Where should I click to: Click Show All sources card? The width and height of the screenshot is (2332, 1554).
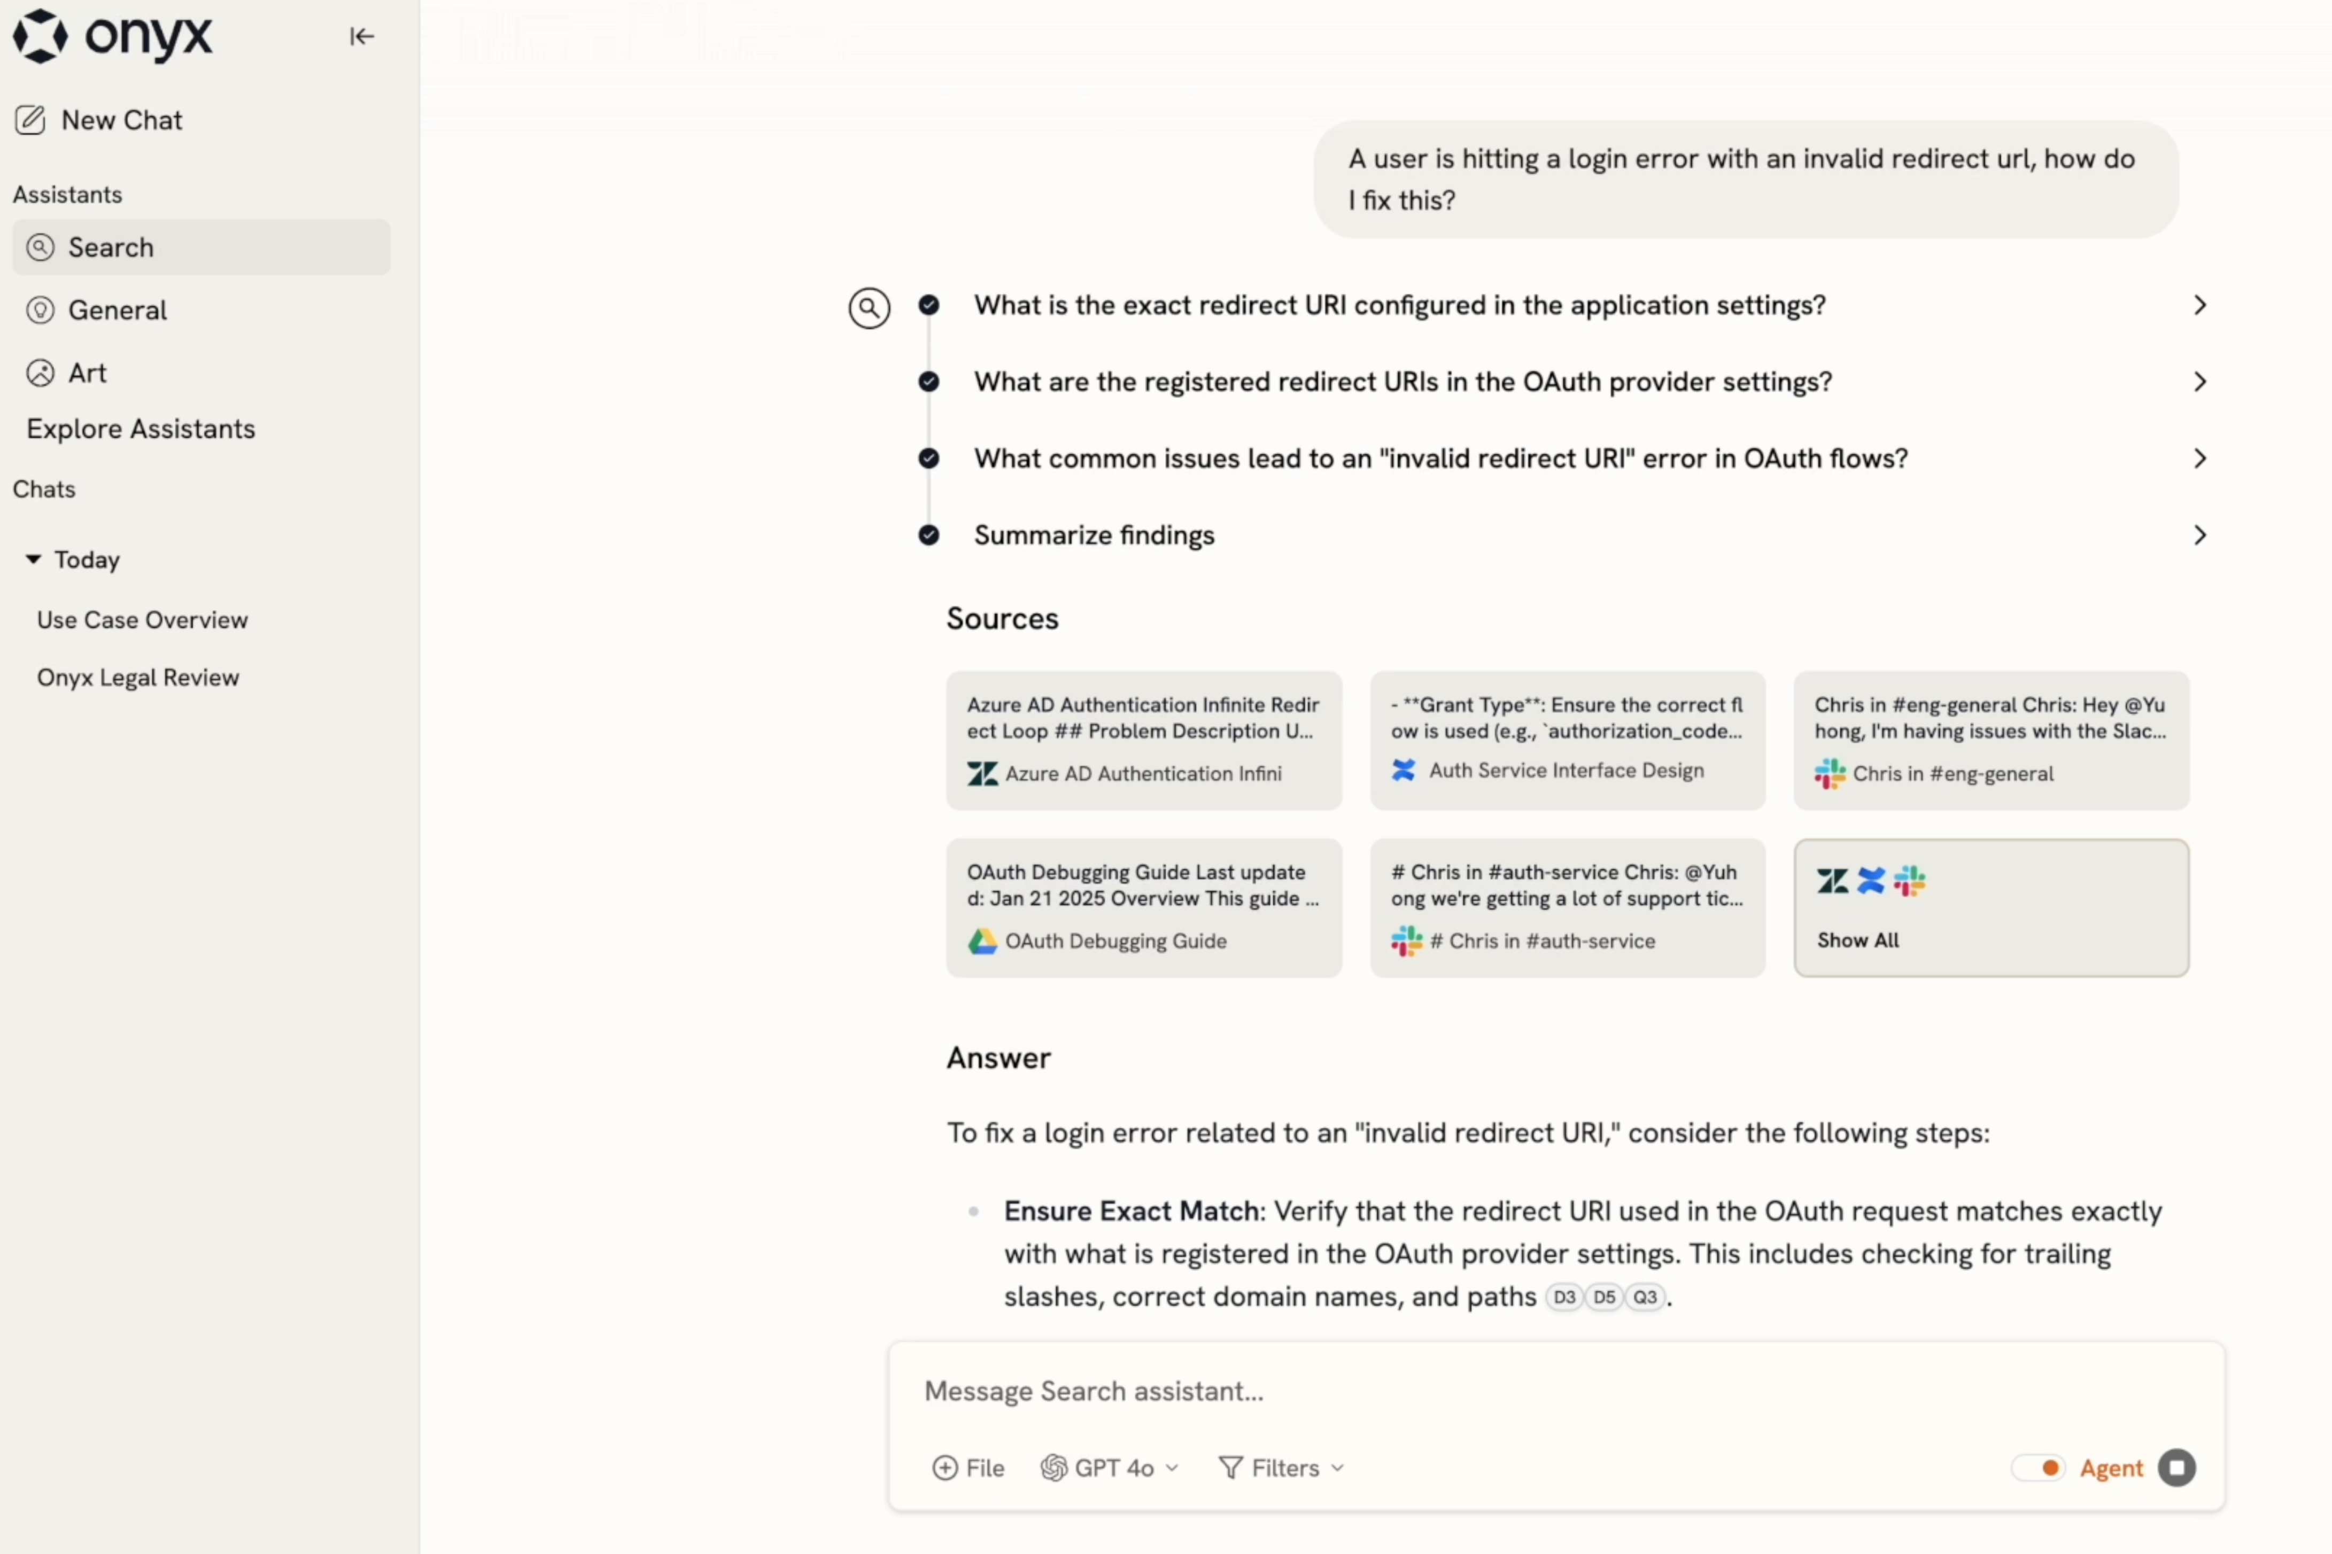[x=1990, y=908]
